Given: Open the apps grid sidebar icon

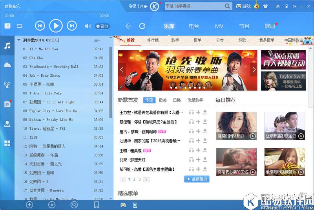Looking at the screenshot, I should [x=7, y=143].
